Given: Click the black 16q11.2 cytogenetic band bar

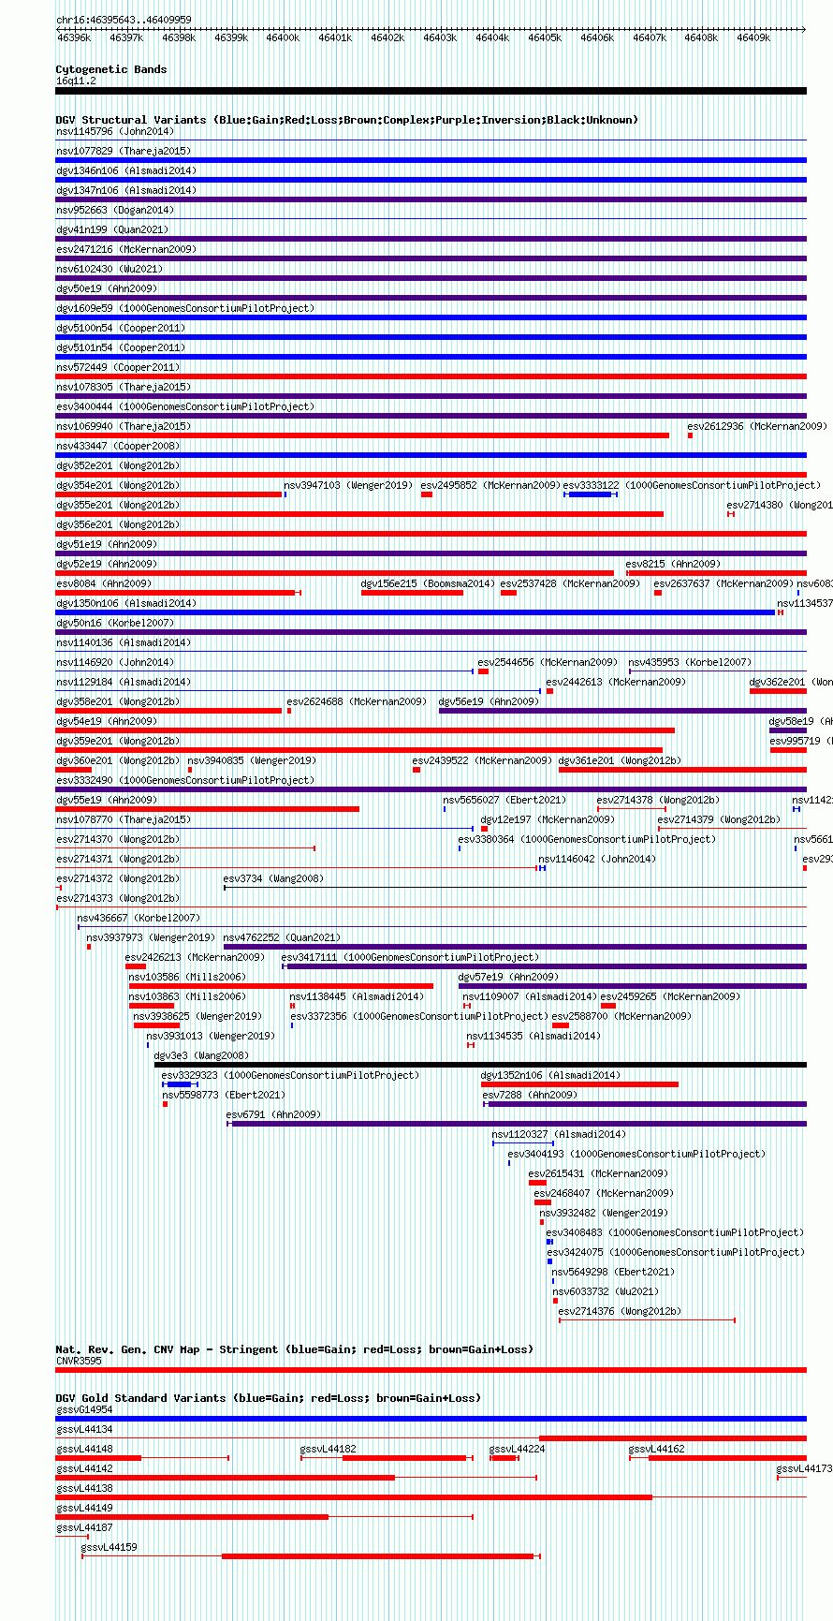Looking at the screenshot, I should click(431, 91).
